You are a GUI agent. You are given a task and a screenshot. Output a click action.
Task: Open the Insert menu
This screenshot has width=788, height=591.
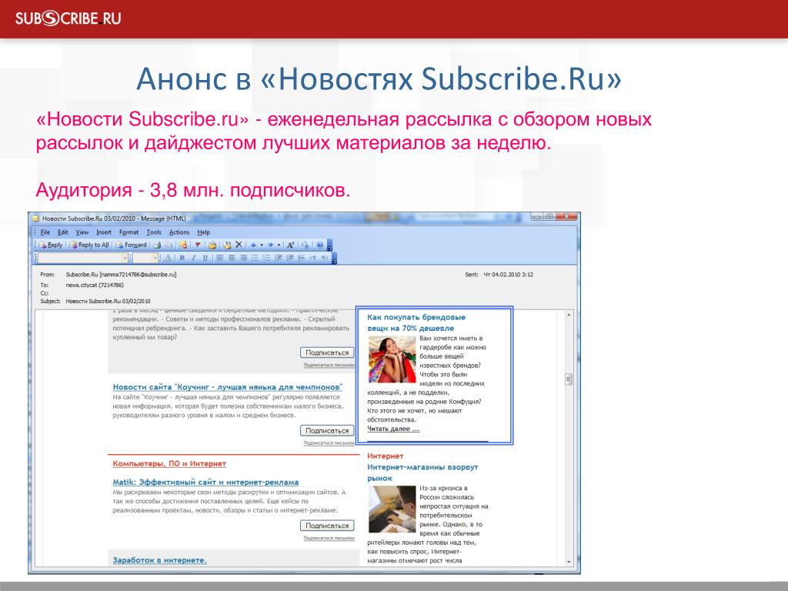(x=104, y=232)
